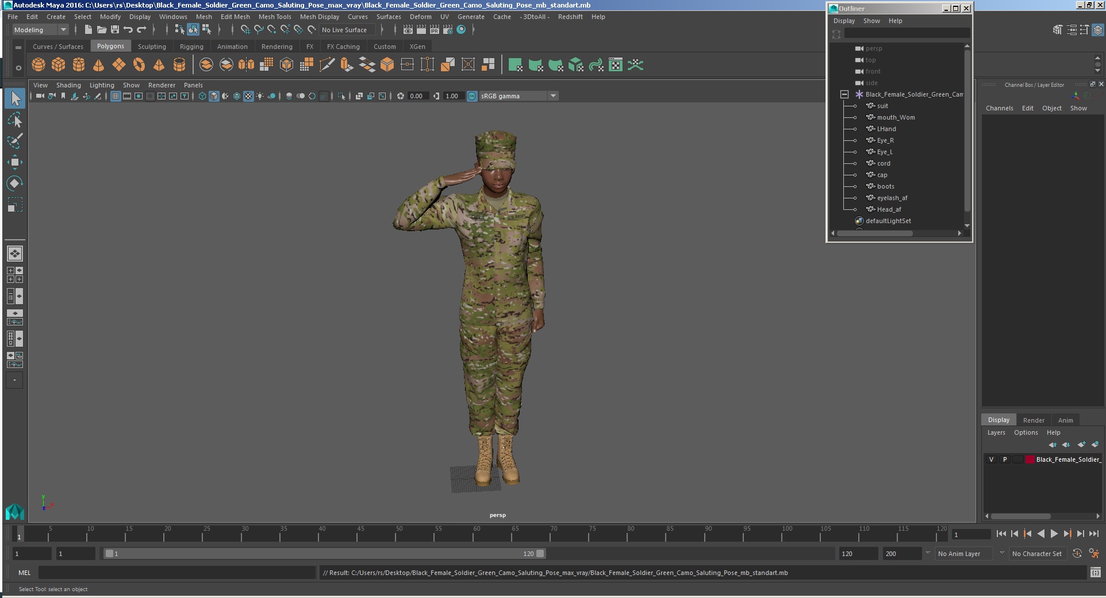Click the layer color swatch for Black_Female_Soldier

click(1030, 459)
